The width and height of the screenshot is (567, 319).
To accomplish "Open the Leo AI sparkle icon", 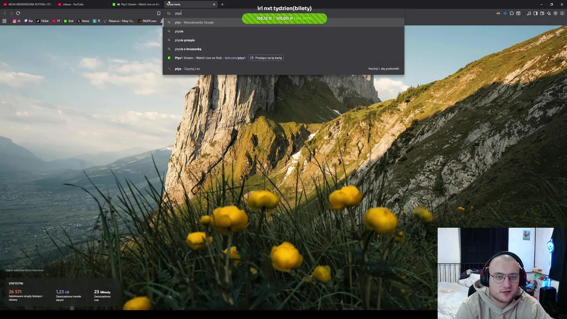I will pos(549,13).
